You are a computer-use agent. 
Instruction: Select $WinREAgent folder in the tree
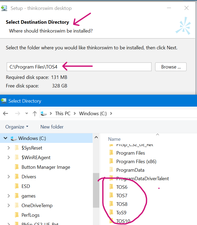point(36,158)
